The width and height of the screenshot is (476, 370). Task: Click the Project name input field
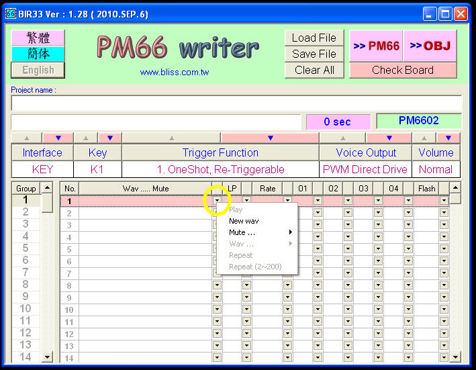pyautogui.click(x=236, y=103)
